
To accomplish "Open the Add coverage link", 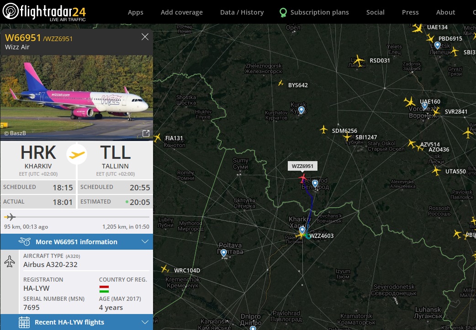I will 181,12.
